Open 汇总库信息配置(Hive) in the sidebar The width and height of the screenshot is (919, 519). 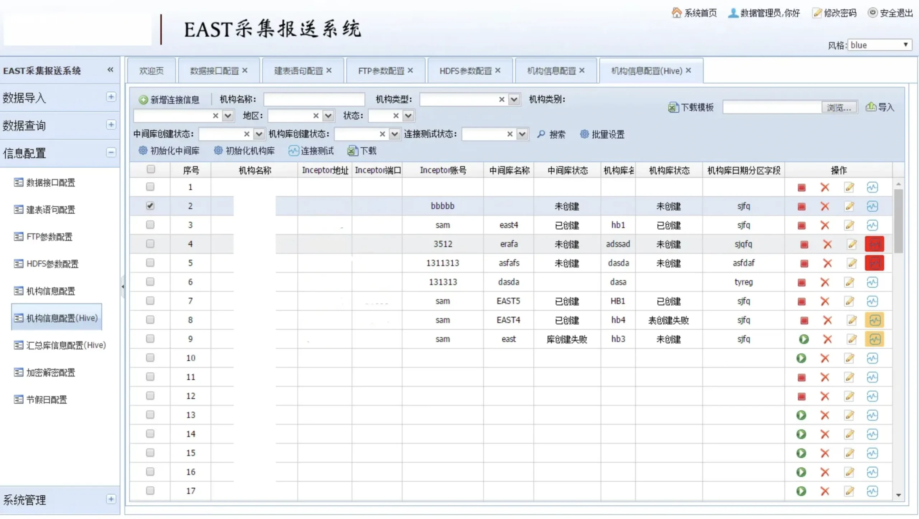coord(66,345)
